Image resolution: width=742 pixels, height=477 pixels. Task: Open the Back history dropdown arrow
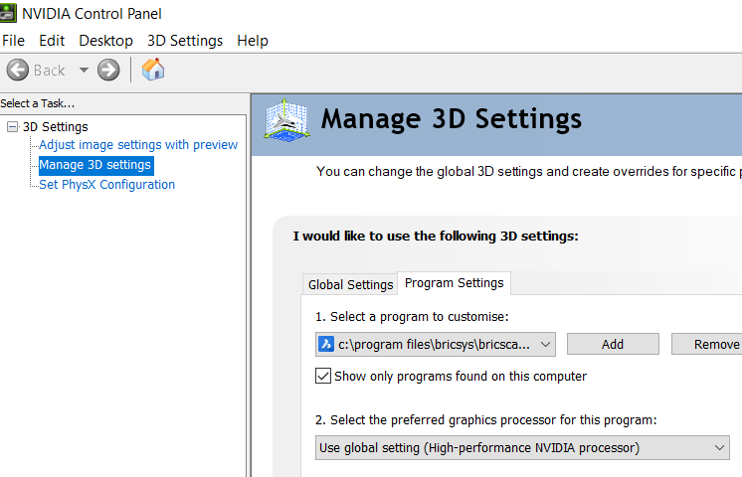click(84, 71)
